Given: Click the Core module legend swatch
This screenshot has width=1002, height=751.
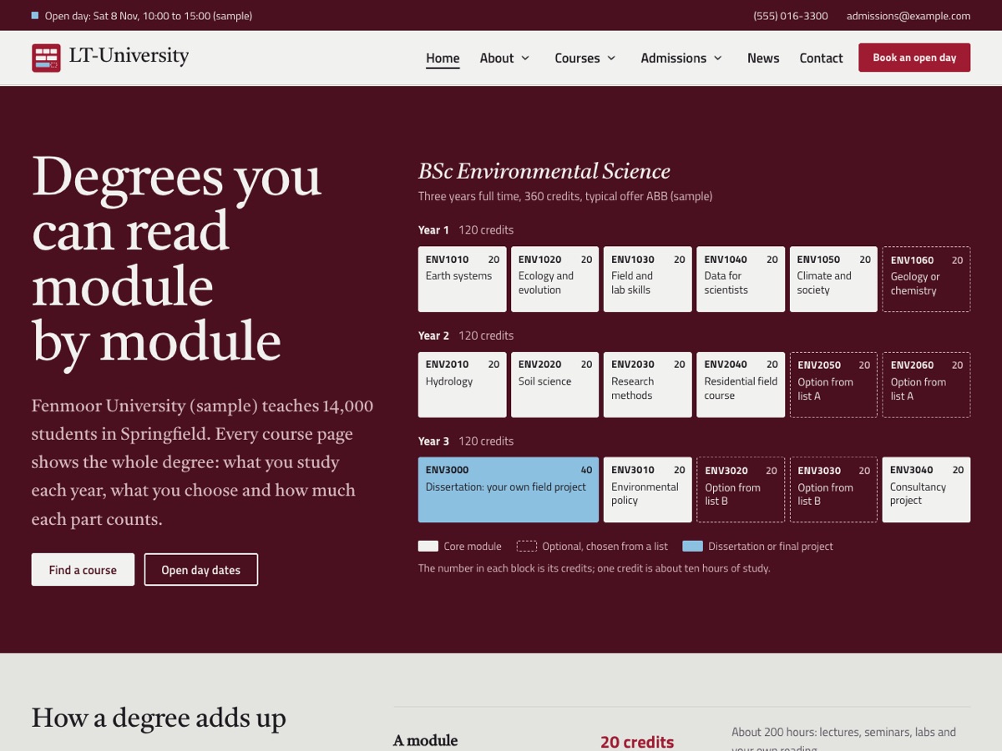Looking at the screenshot, I should [428, 547].
